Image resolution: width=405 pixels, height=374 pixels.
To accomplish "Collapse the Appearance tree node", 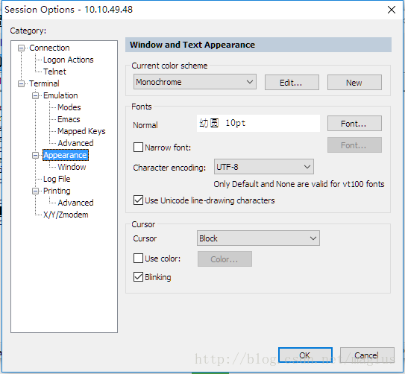I will (35, 155).
